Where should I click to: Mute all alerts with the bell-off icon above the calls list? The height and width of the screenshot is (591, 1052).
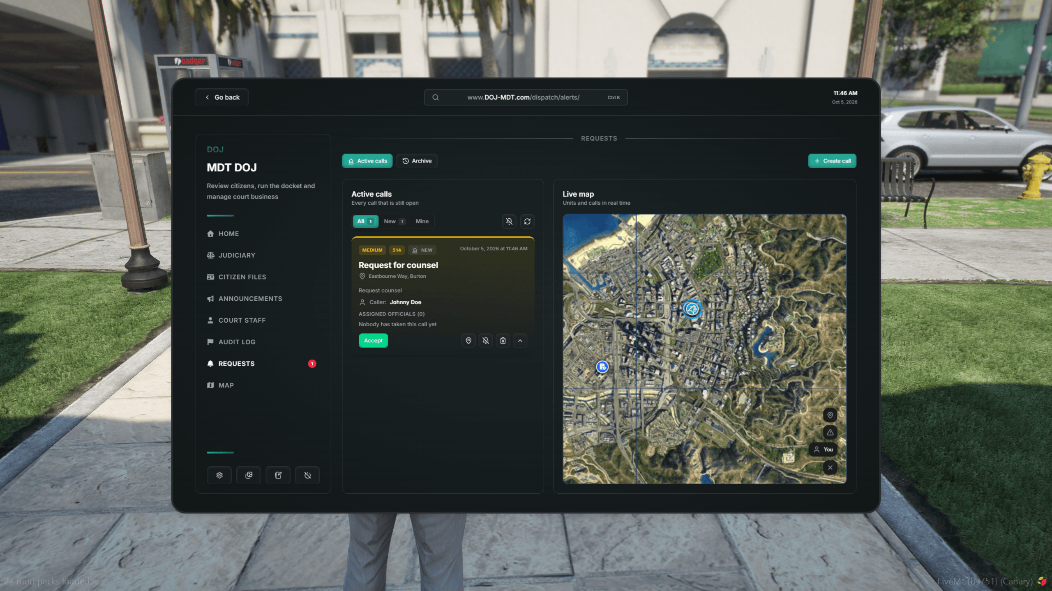tap(509, 221)
